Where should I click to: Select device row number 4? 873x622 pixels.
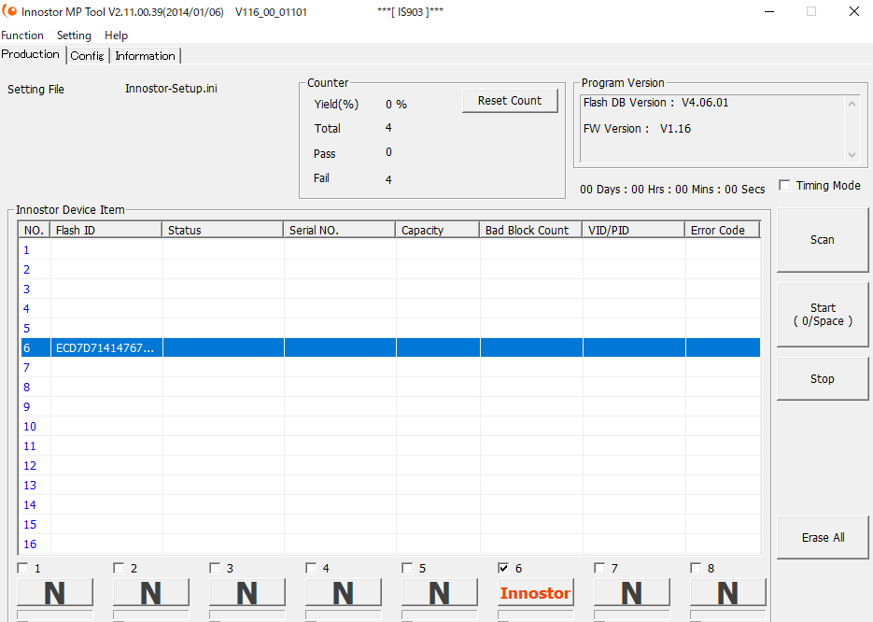(389, 308)
